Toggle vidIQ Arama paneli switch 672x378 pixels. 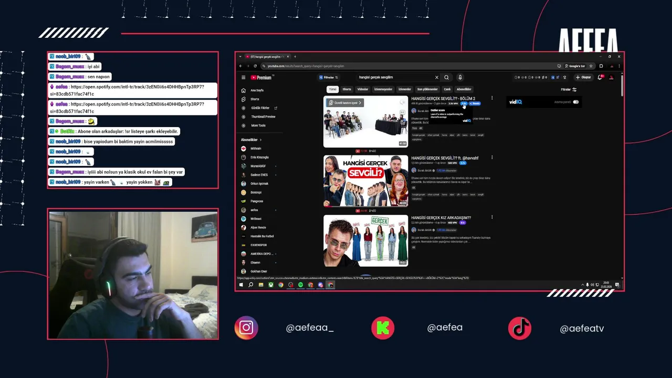(x=576, y=102)
